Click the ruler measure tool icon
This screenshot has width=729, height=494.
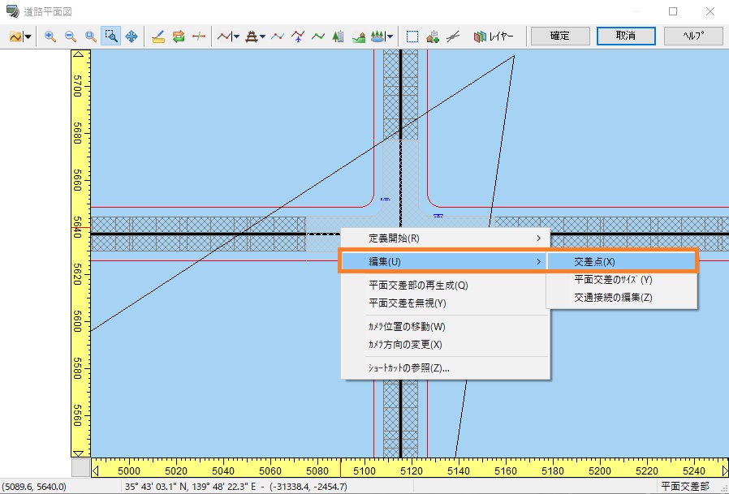pyautogui.click(x=158, y=37)
